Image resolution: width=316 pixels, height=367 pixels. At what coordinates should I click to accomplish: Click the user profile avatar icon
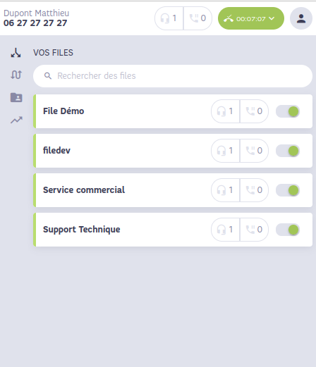point(301,18)
